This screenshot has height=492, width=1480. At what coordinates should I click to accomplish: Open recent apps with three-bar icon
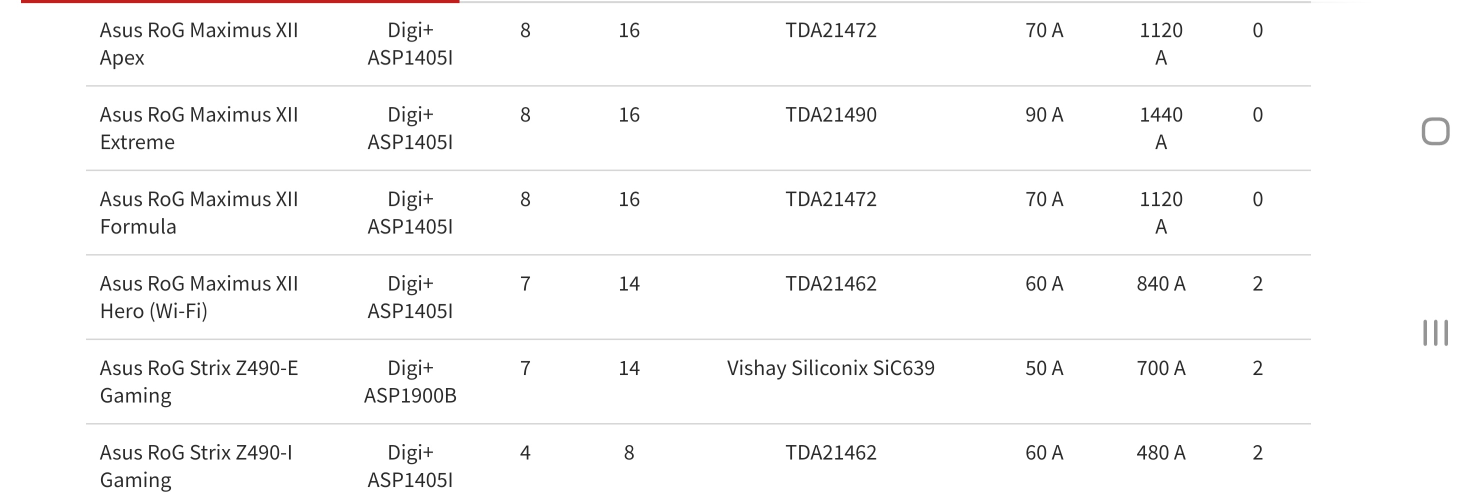[1435, 333]
